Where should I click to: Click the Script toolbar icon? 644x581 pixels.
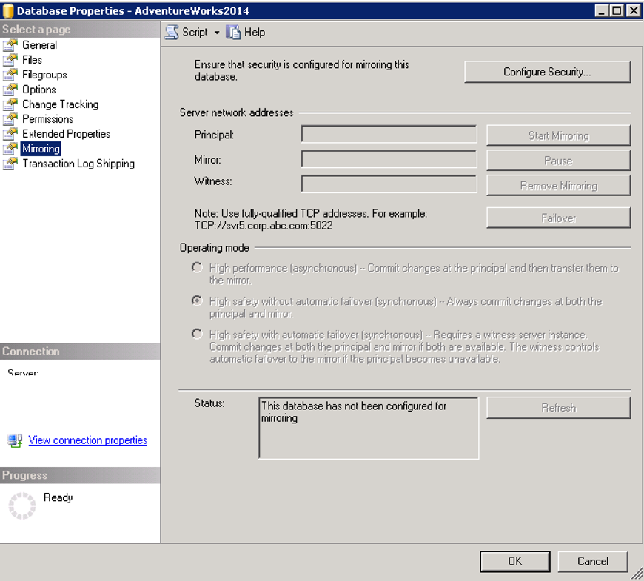[171, 32]
